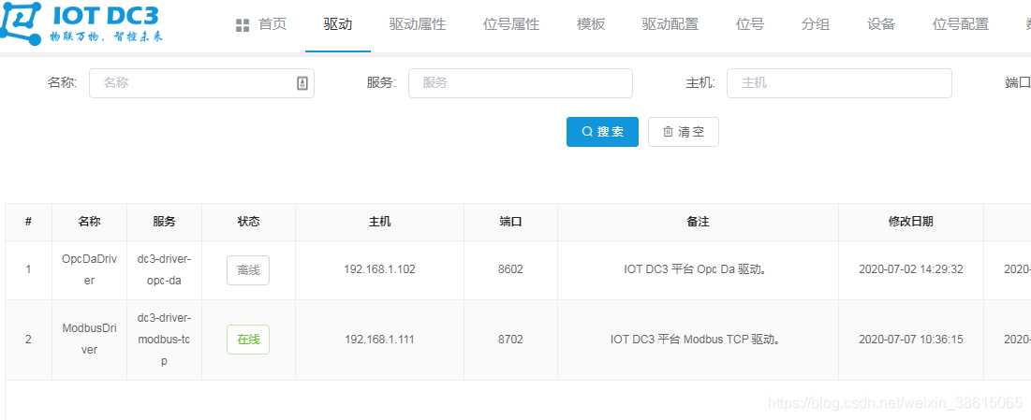This screenshot has width=1031, height=420.
Task: Click host 192.168.1.111
Action: point(379,340)
